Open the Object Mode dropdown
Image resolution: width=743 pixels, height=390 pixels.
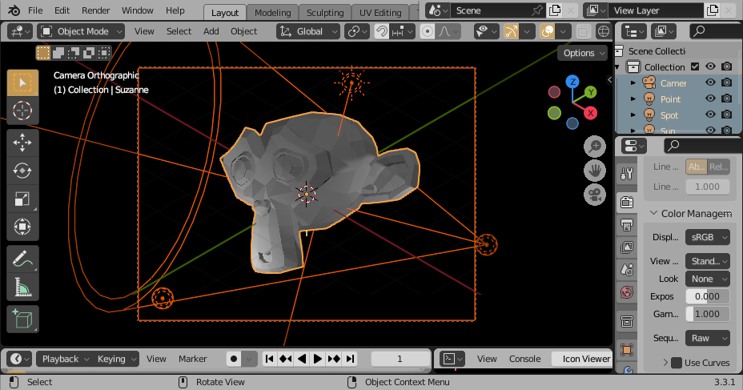pyautogui.click(x=81, y=31)
